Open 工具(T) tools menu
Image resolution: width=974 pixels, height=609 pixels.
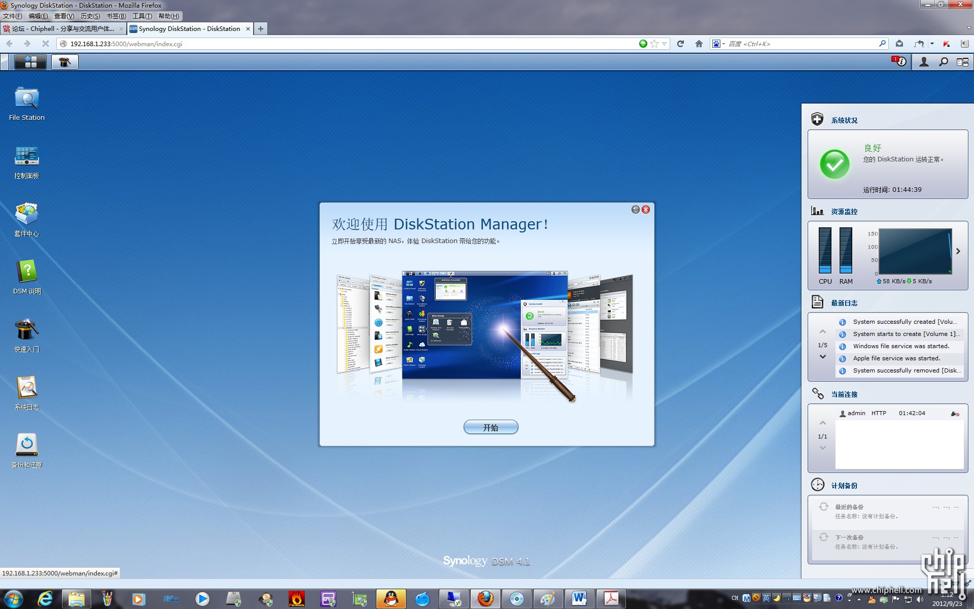142,16
